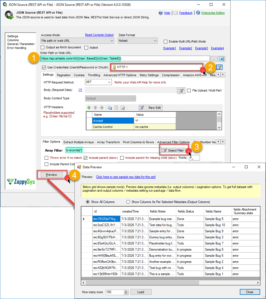
Task: Uncheck Use Credentials checkbox
Action: [44, 67]
